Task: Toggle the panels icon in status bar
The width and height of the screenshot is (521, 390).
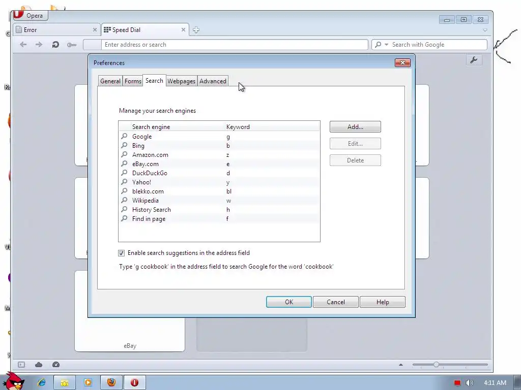Action: (21, 365)
